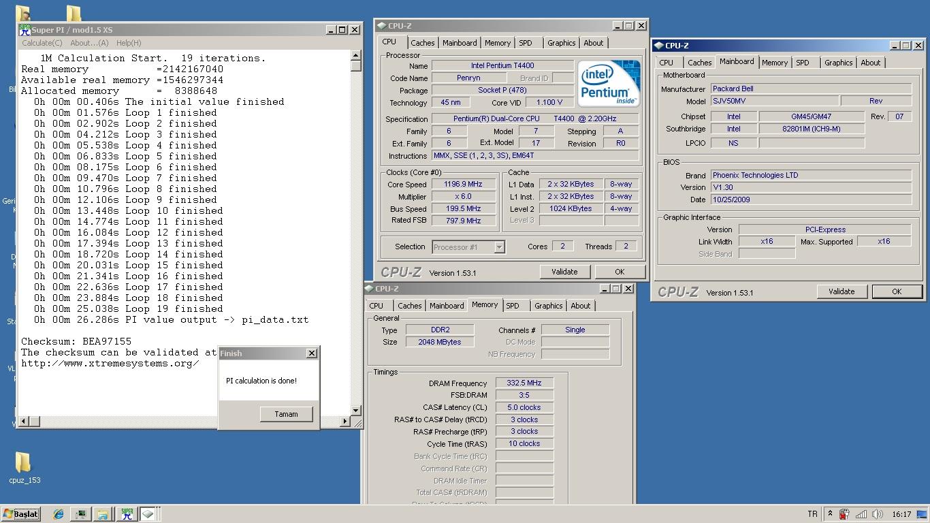
Task: Select SPD tab in Mainboard window
Action: pos(803,63)
